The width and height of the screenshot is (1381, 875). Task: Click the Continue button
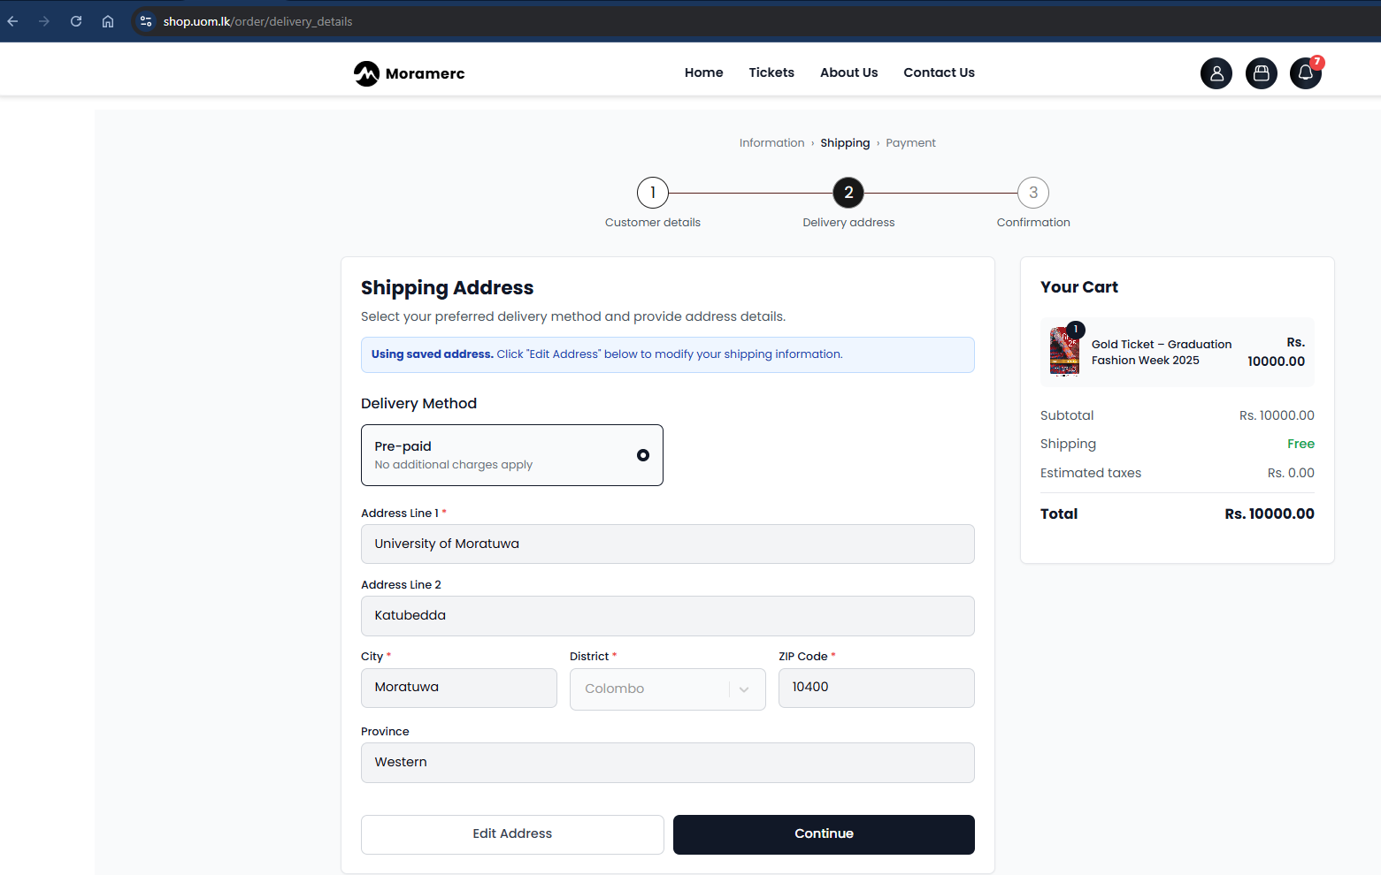pos(824,834)
